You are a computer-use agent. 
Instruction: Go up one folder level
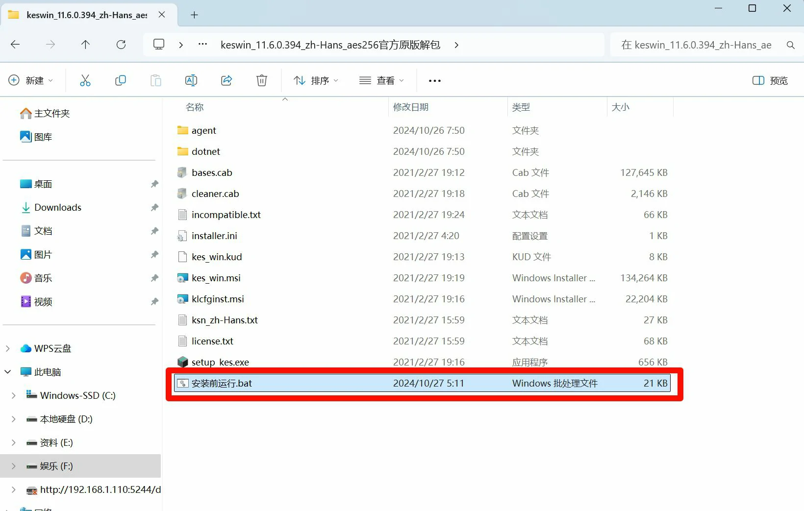[85, 45]
